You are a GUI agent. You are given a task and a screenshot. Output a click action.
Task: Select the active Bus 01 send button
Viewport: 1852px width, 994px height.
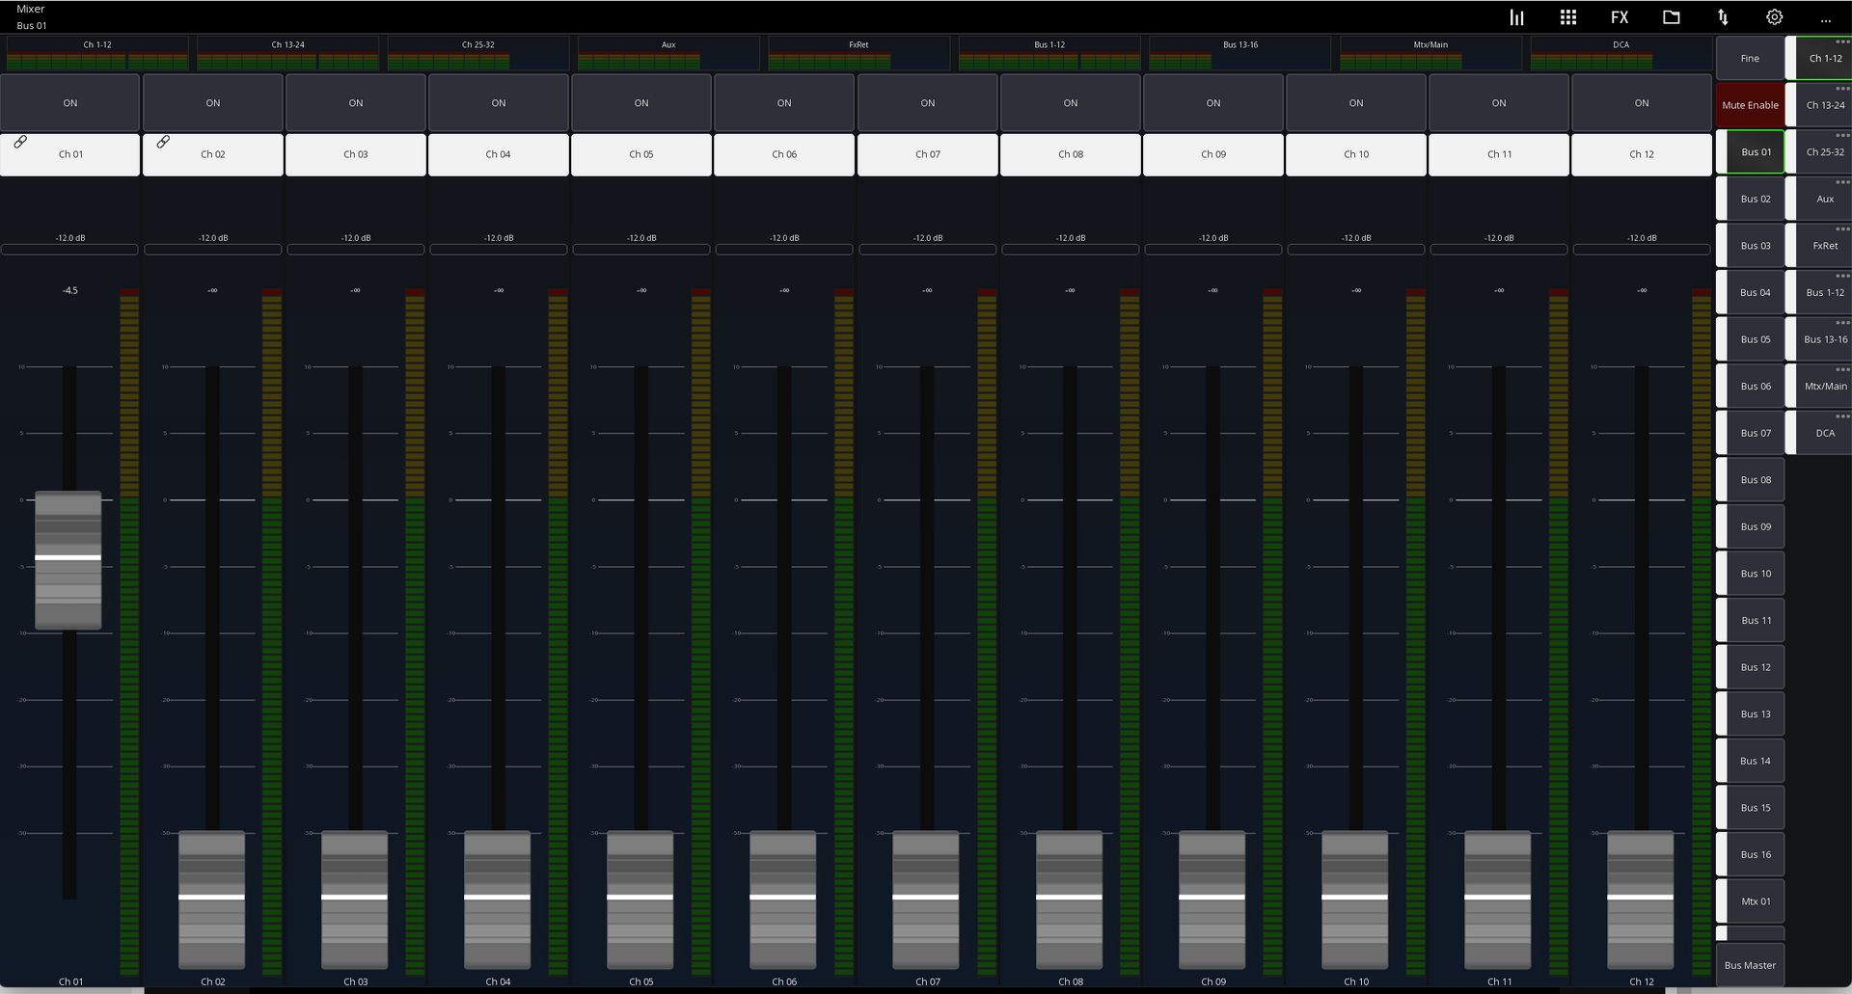(x=1751, y=152)
